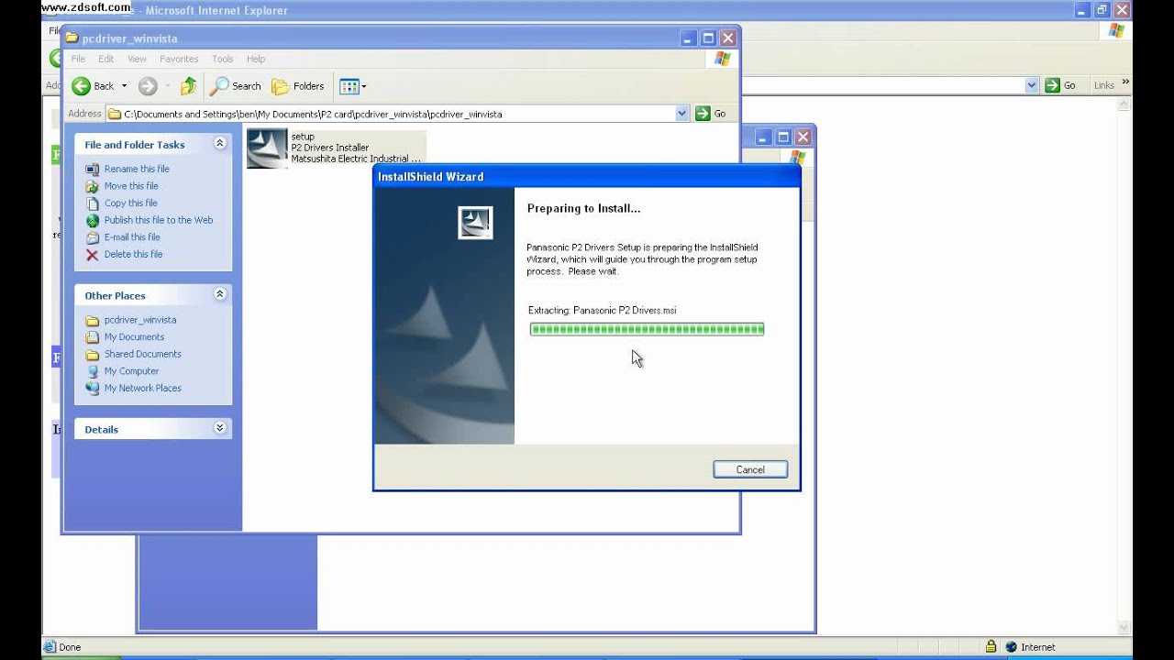
Task: Click Cancel in InstallShield Wizard
Action: pos(750,469)
